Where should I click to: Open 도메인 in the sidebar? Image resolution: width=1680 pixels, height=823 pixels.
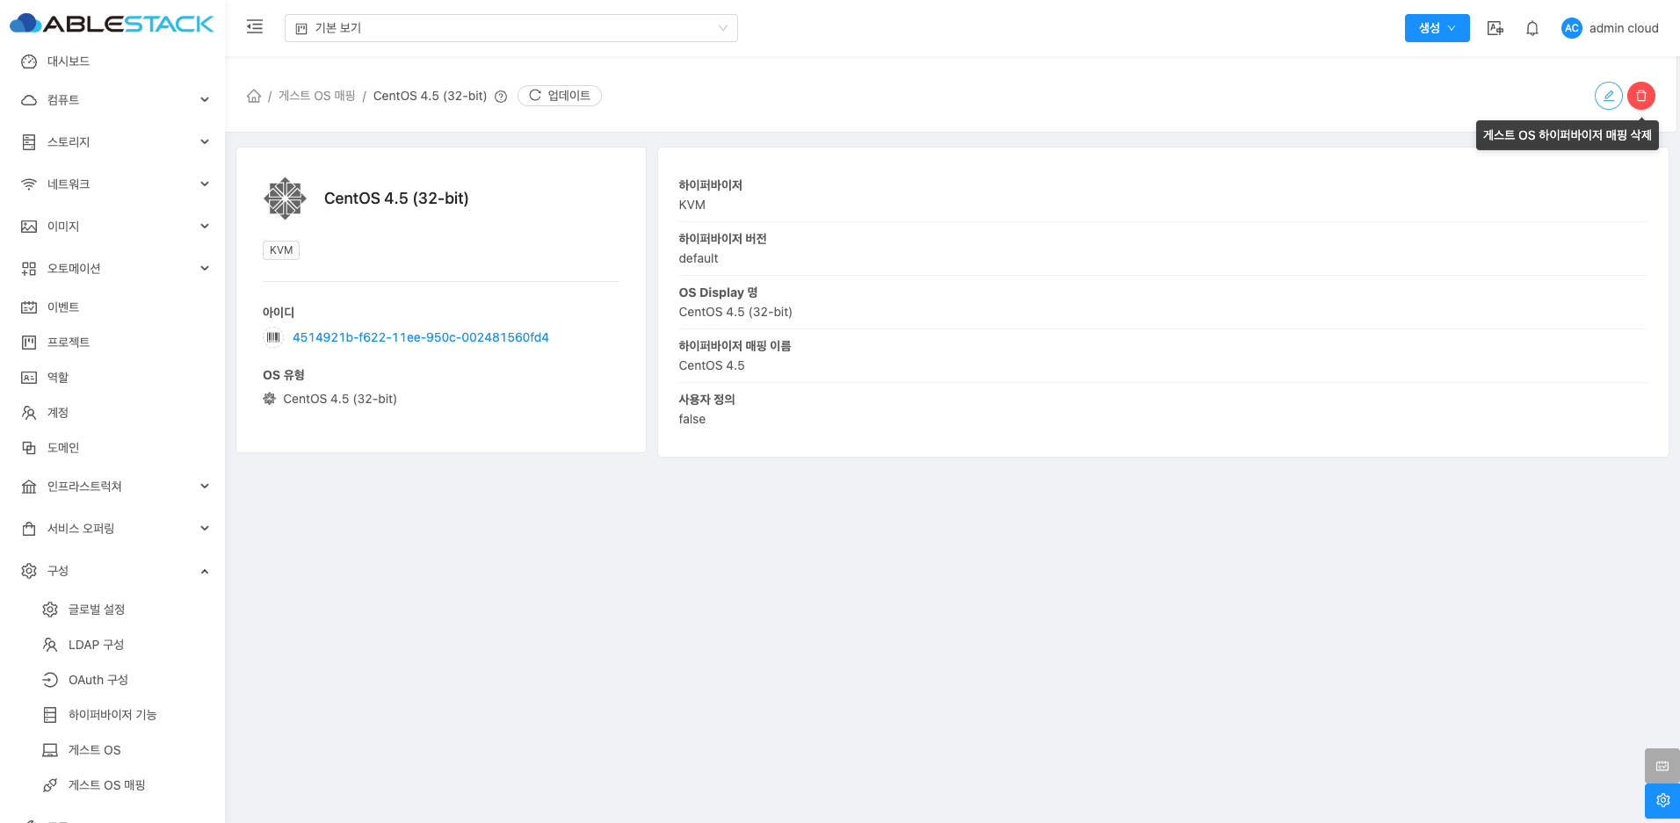tap(112, 448)
